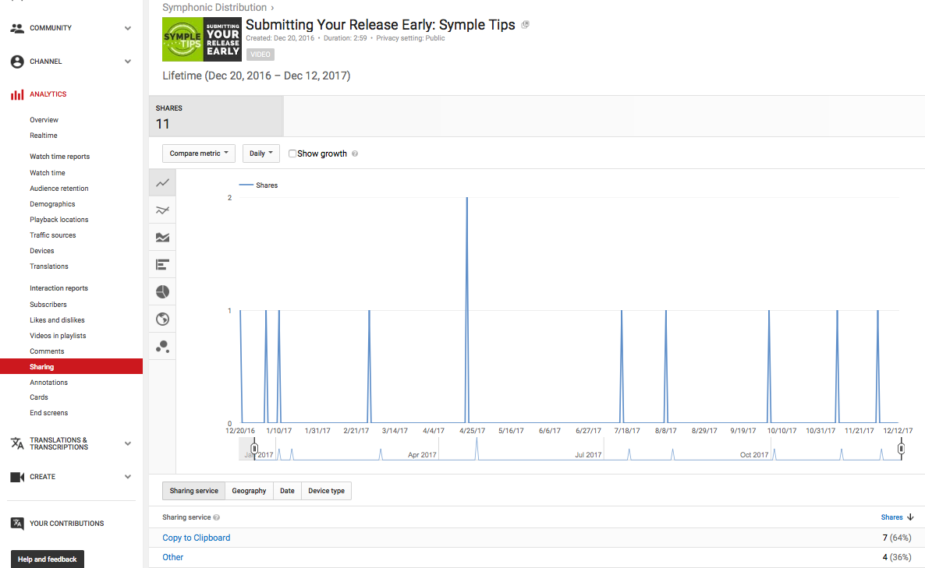
Task: Open the Compare metric dropdown
Action: click(199, 153)
